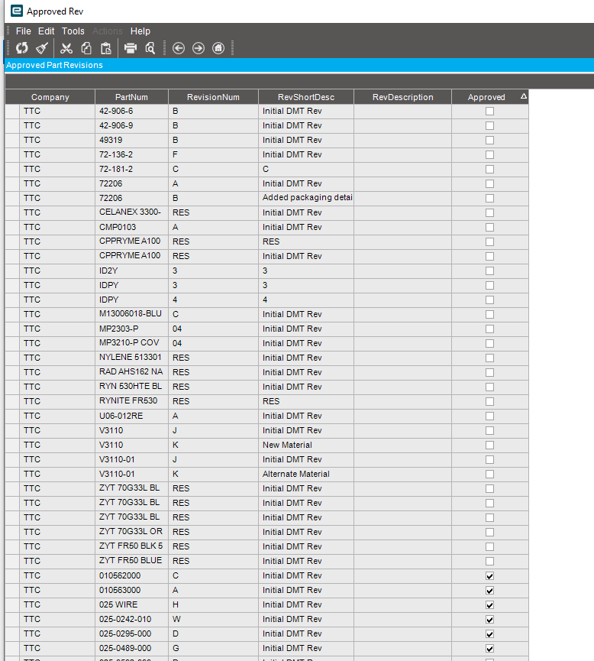
Task: Click revision F cell of 72-136-2
Action: 213,154
